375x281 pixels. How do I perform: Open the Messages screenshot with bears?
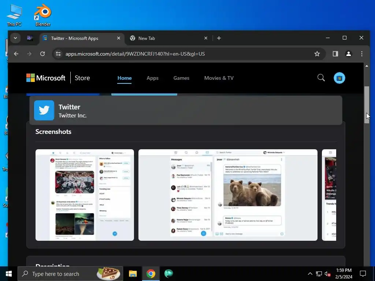tap(228, 195)
